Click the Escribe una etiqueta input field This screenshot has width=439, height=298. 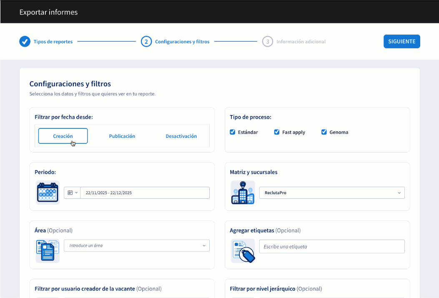coord(331,246)
